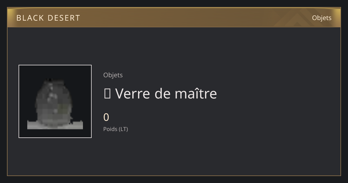Click the white border framing the item image
Viewport: 348px width, 183px height.
pyautogui.click(x=55, y=65)
